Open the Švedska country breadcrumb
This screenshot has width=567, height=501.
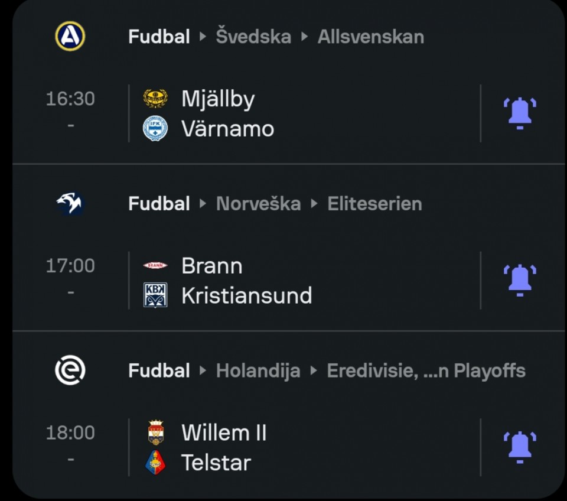(253, 36)
